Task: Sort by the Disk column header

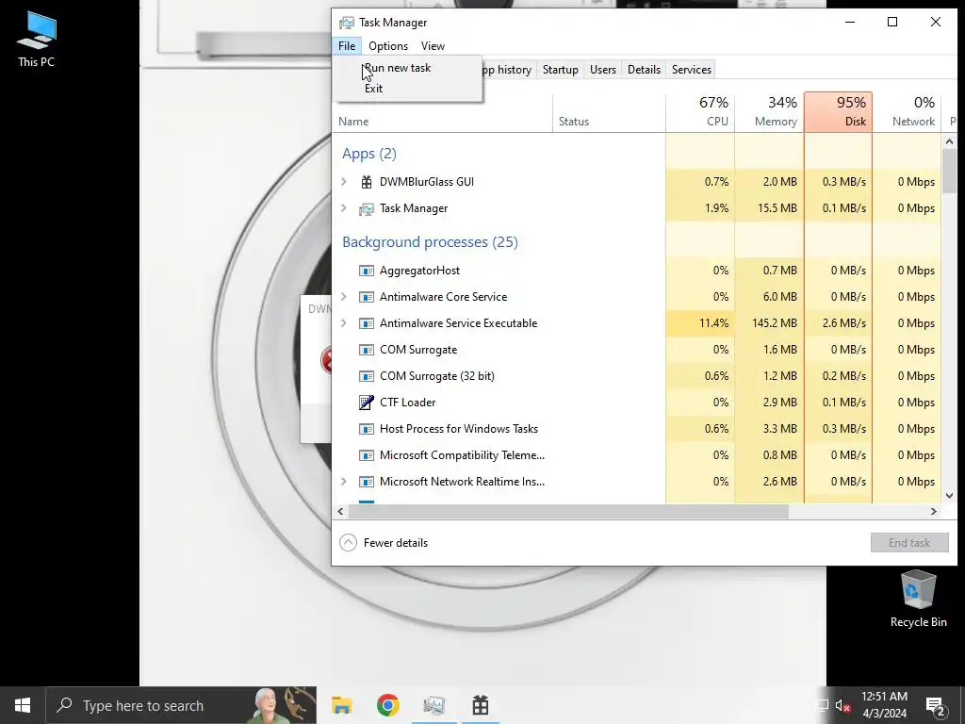Action: pyautogui.click(x=838, y=112)
